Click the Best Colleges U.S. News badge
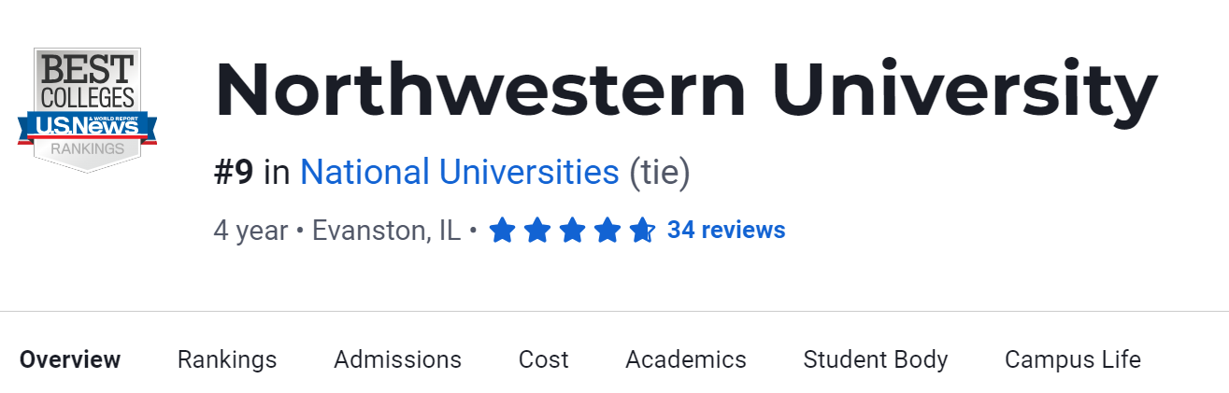Image resolution: width=1229 pixels, height=393 pixels. 87,110
